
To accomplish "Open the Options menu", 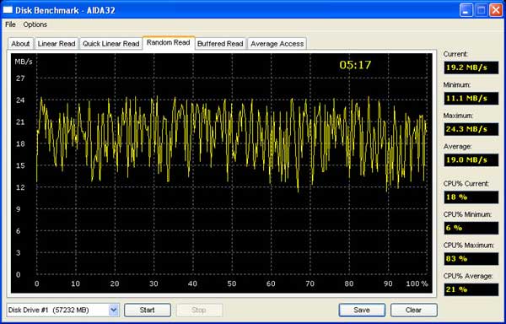I will [35, 24].
